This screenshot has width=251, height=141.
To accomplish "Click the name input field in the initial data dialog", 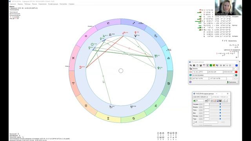I will coord(213,69).
